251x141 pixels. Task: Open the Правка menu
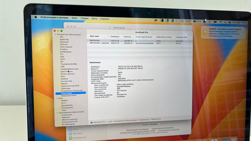point(84,18)
